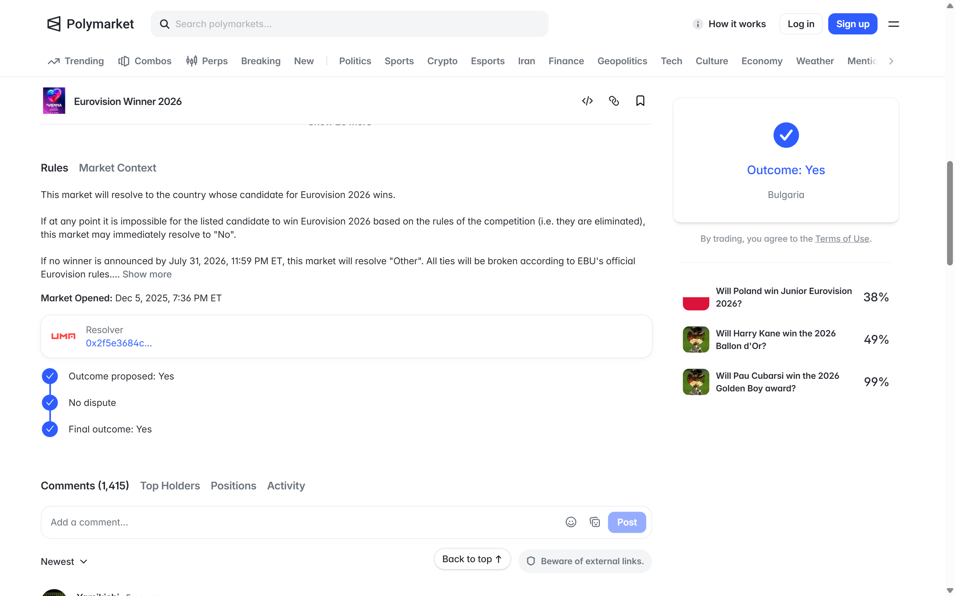Bookmark the Eurovision Winner 2026 market
The width and height of the screenshot is (955, 596).
tap(640, 101)
